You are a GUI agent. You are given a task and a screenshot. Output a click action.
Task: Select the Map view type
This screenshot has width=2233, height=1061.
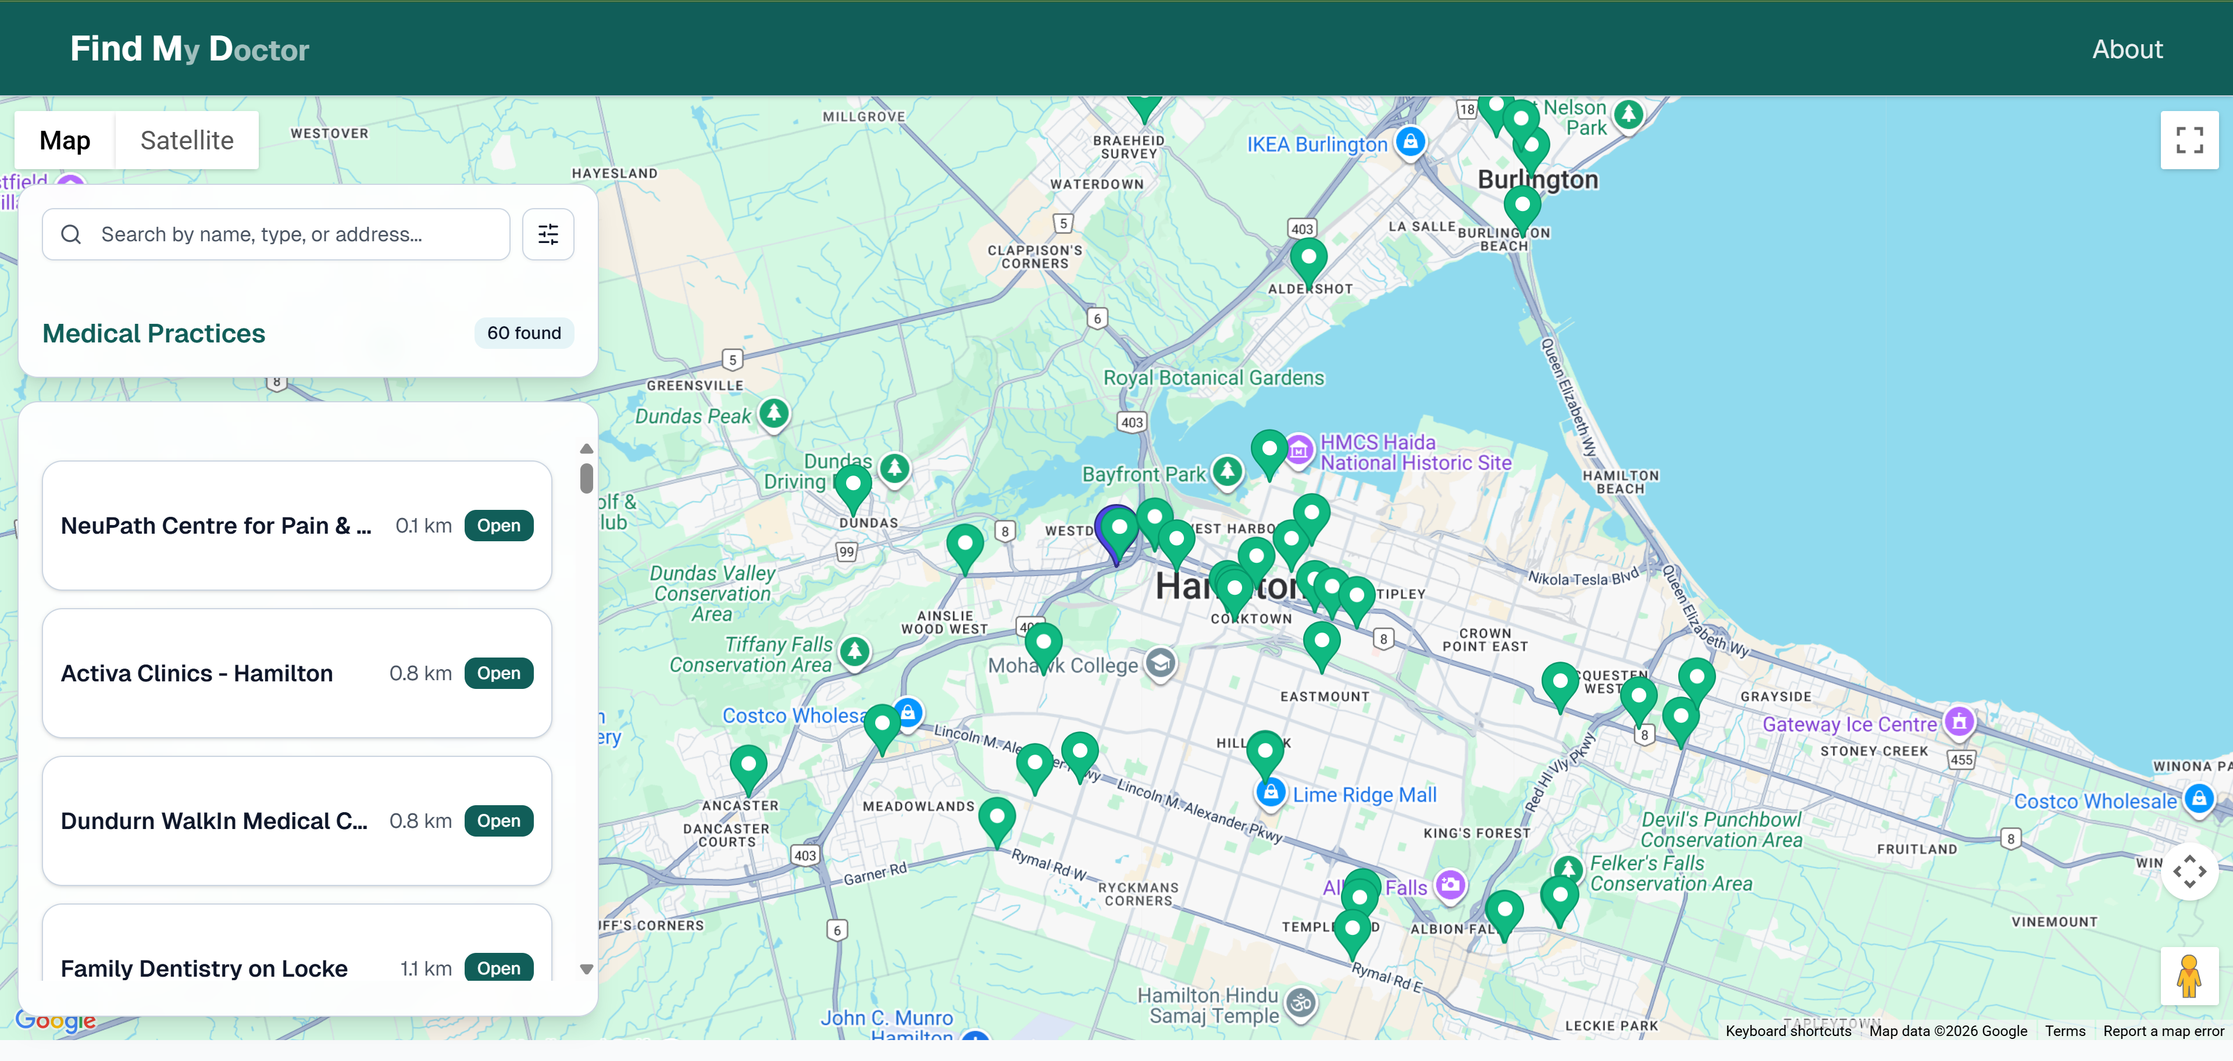[65, 140]
